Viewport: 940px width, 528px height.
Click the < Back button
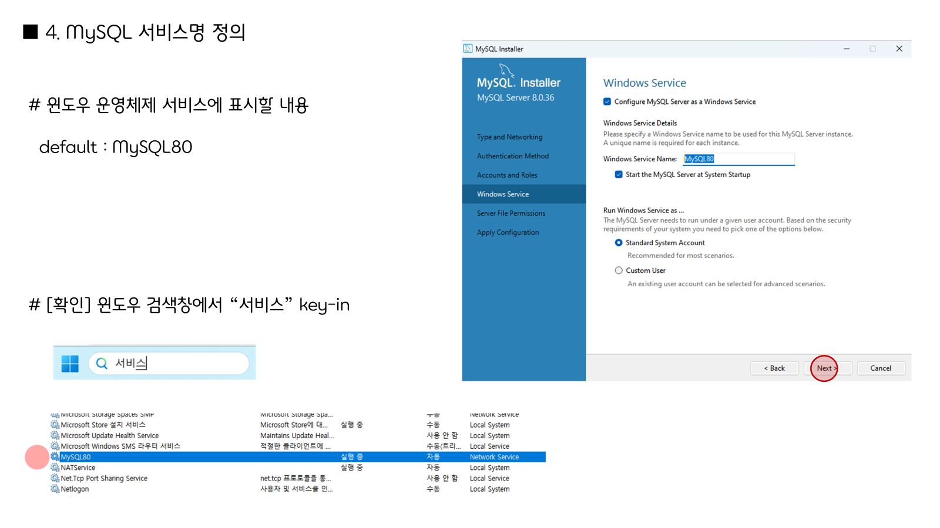(x=774, y=368)
